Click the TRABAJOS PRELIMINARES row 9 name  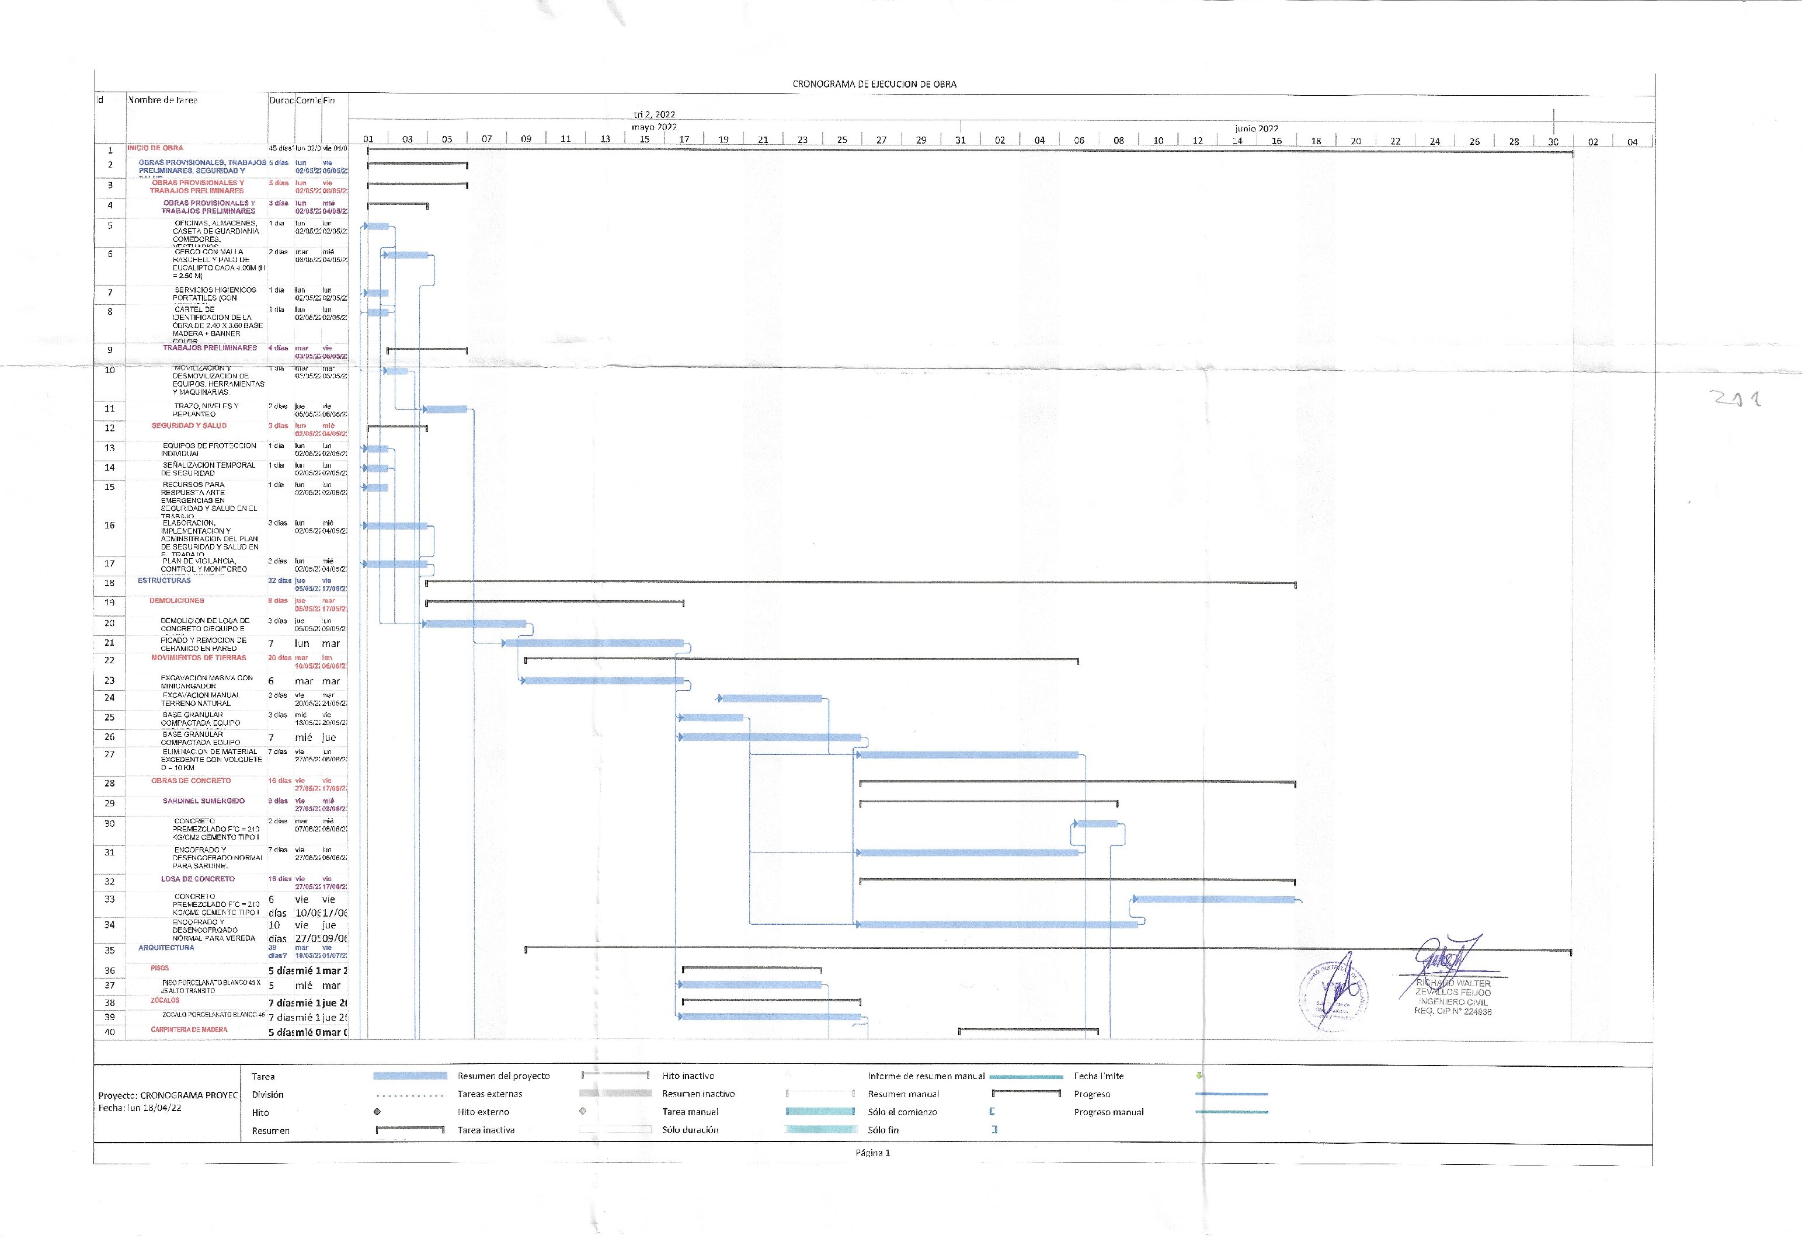(x=210, y=348)
